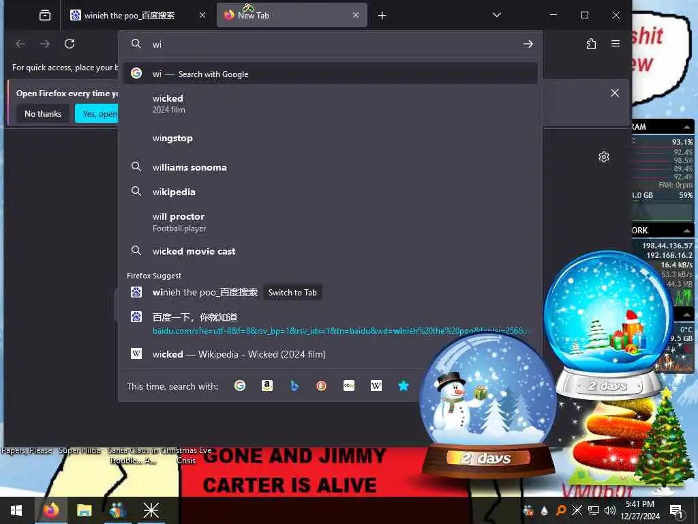Dismiss the Open Firefox notification bar
The image size is (698, 524).
point(615,93)
